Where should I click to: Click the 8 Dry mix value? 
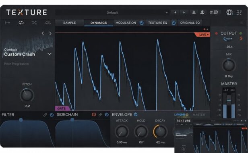229,76
